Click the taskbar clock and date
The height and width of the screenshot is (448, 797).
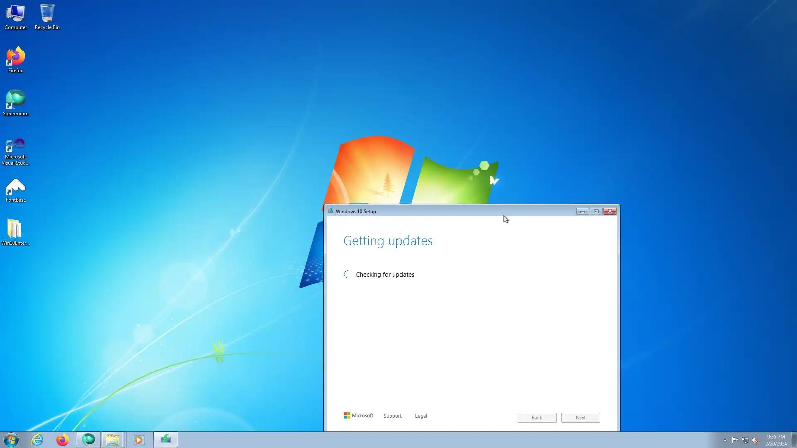coord(775,440)
